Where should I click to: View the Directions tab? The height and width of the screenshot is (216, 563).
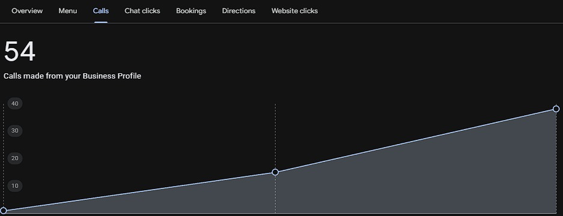coord(239,11)
